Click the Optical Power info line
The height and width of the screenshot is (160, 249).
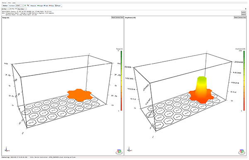pyautogui.click(x=21, y=15)
